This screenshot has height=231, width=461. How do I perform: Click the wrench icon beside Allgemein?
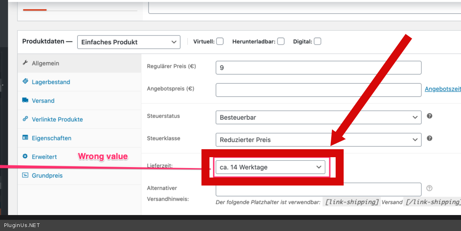25,63
